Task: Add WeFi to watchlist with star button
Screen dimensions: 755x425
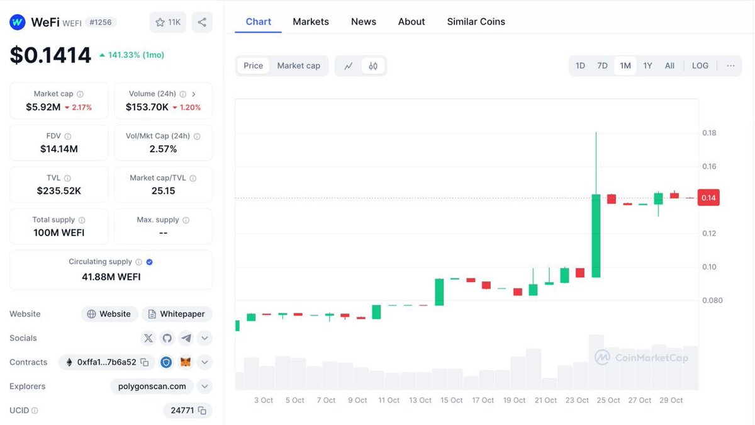Action: click(x=167, y=22)
